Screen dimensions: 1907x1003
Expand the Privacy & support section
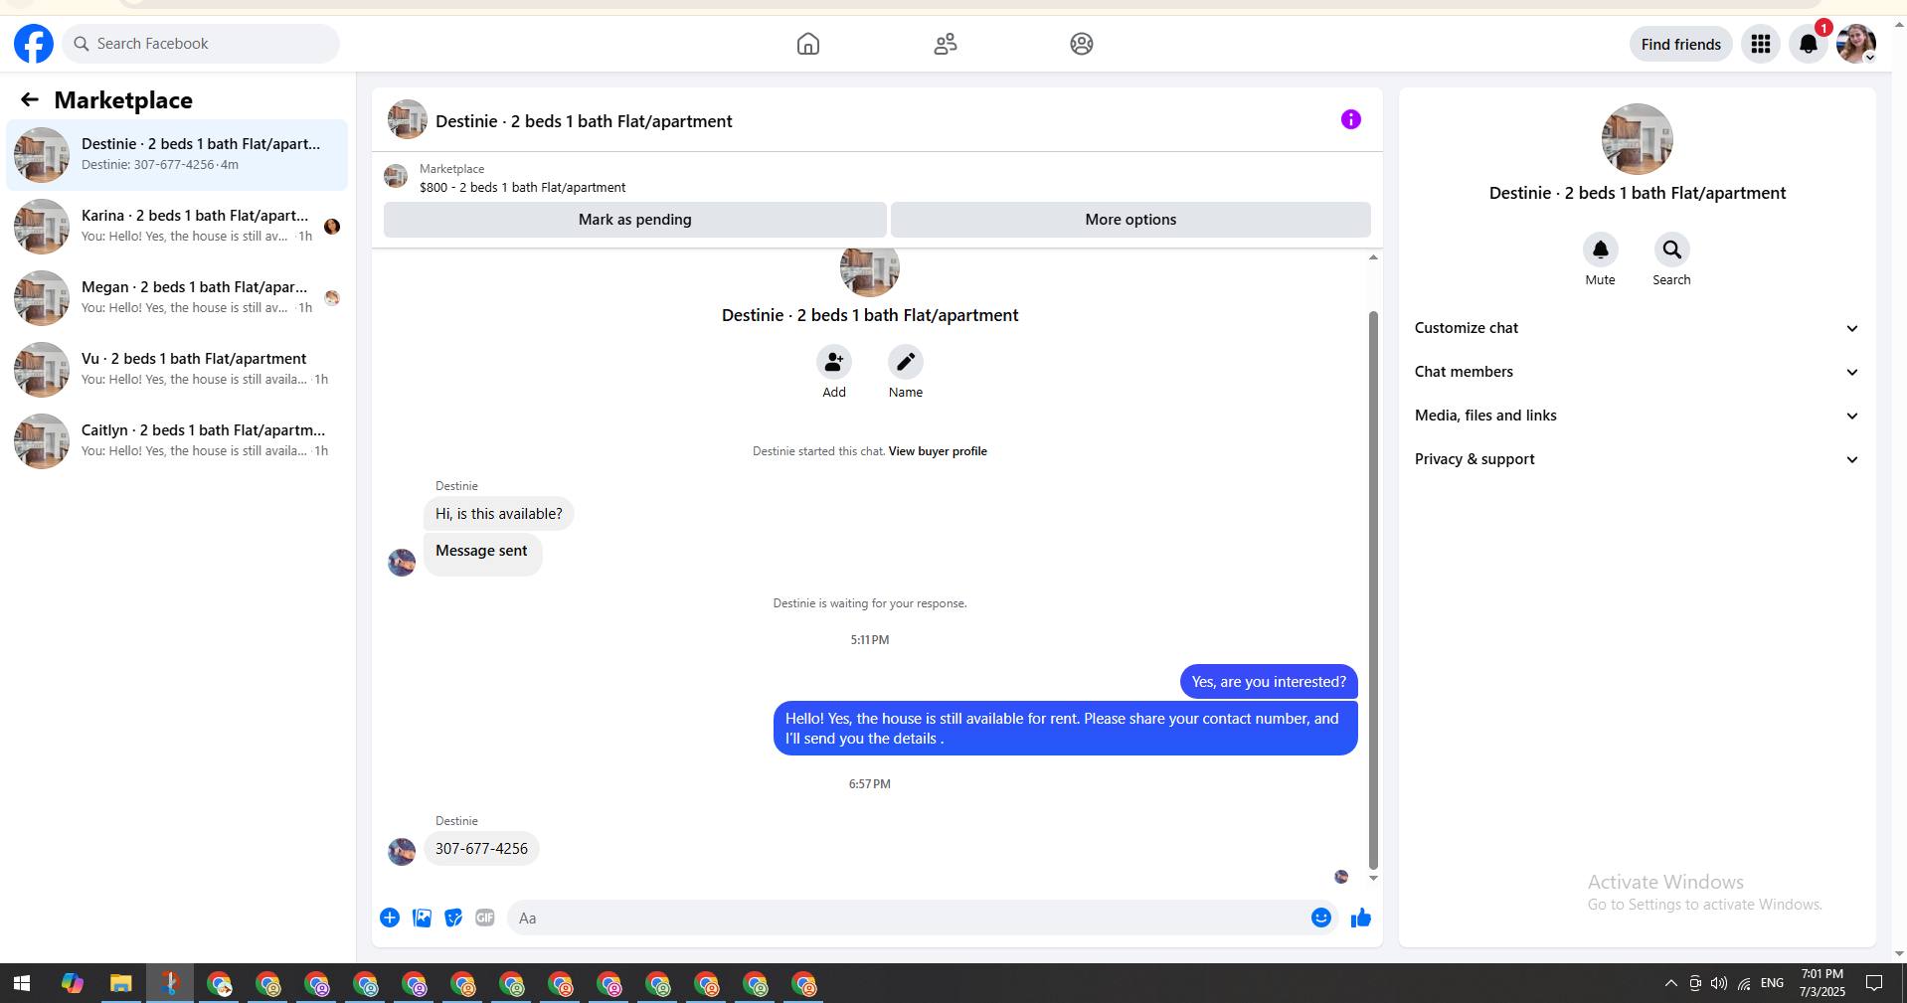coord(1637,459)
